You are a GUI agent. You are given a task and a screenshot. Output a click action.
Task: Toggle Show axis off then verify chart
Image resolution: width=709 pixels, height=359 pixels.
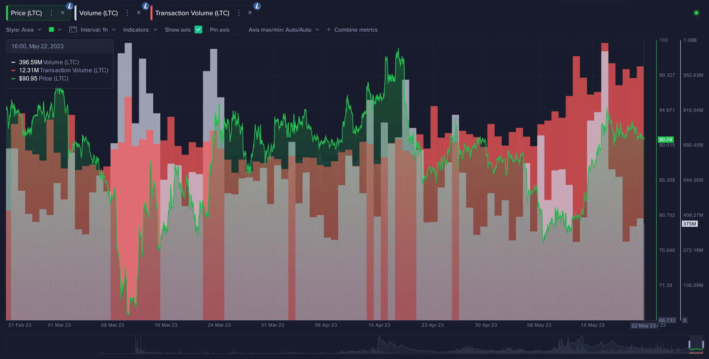click(198, 29)
